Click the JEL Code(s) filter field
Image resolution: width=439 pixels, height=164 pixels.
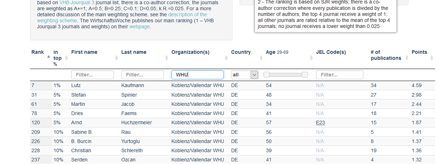(x=340, y=75)
